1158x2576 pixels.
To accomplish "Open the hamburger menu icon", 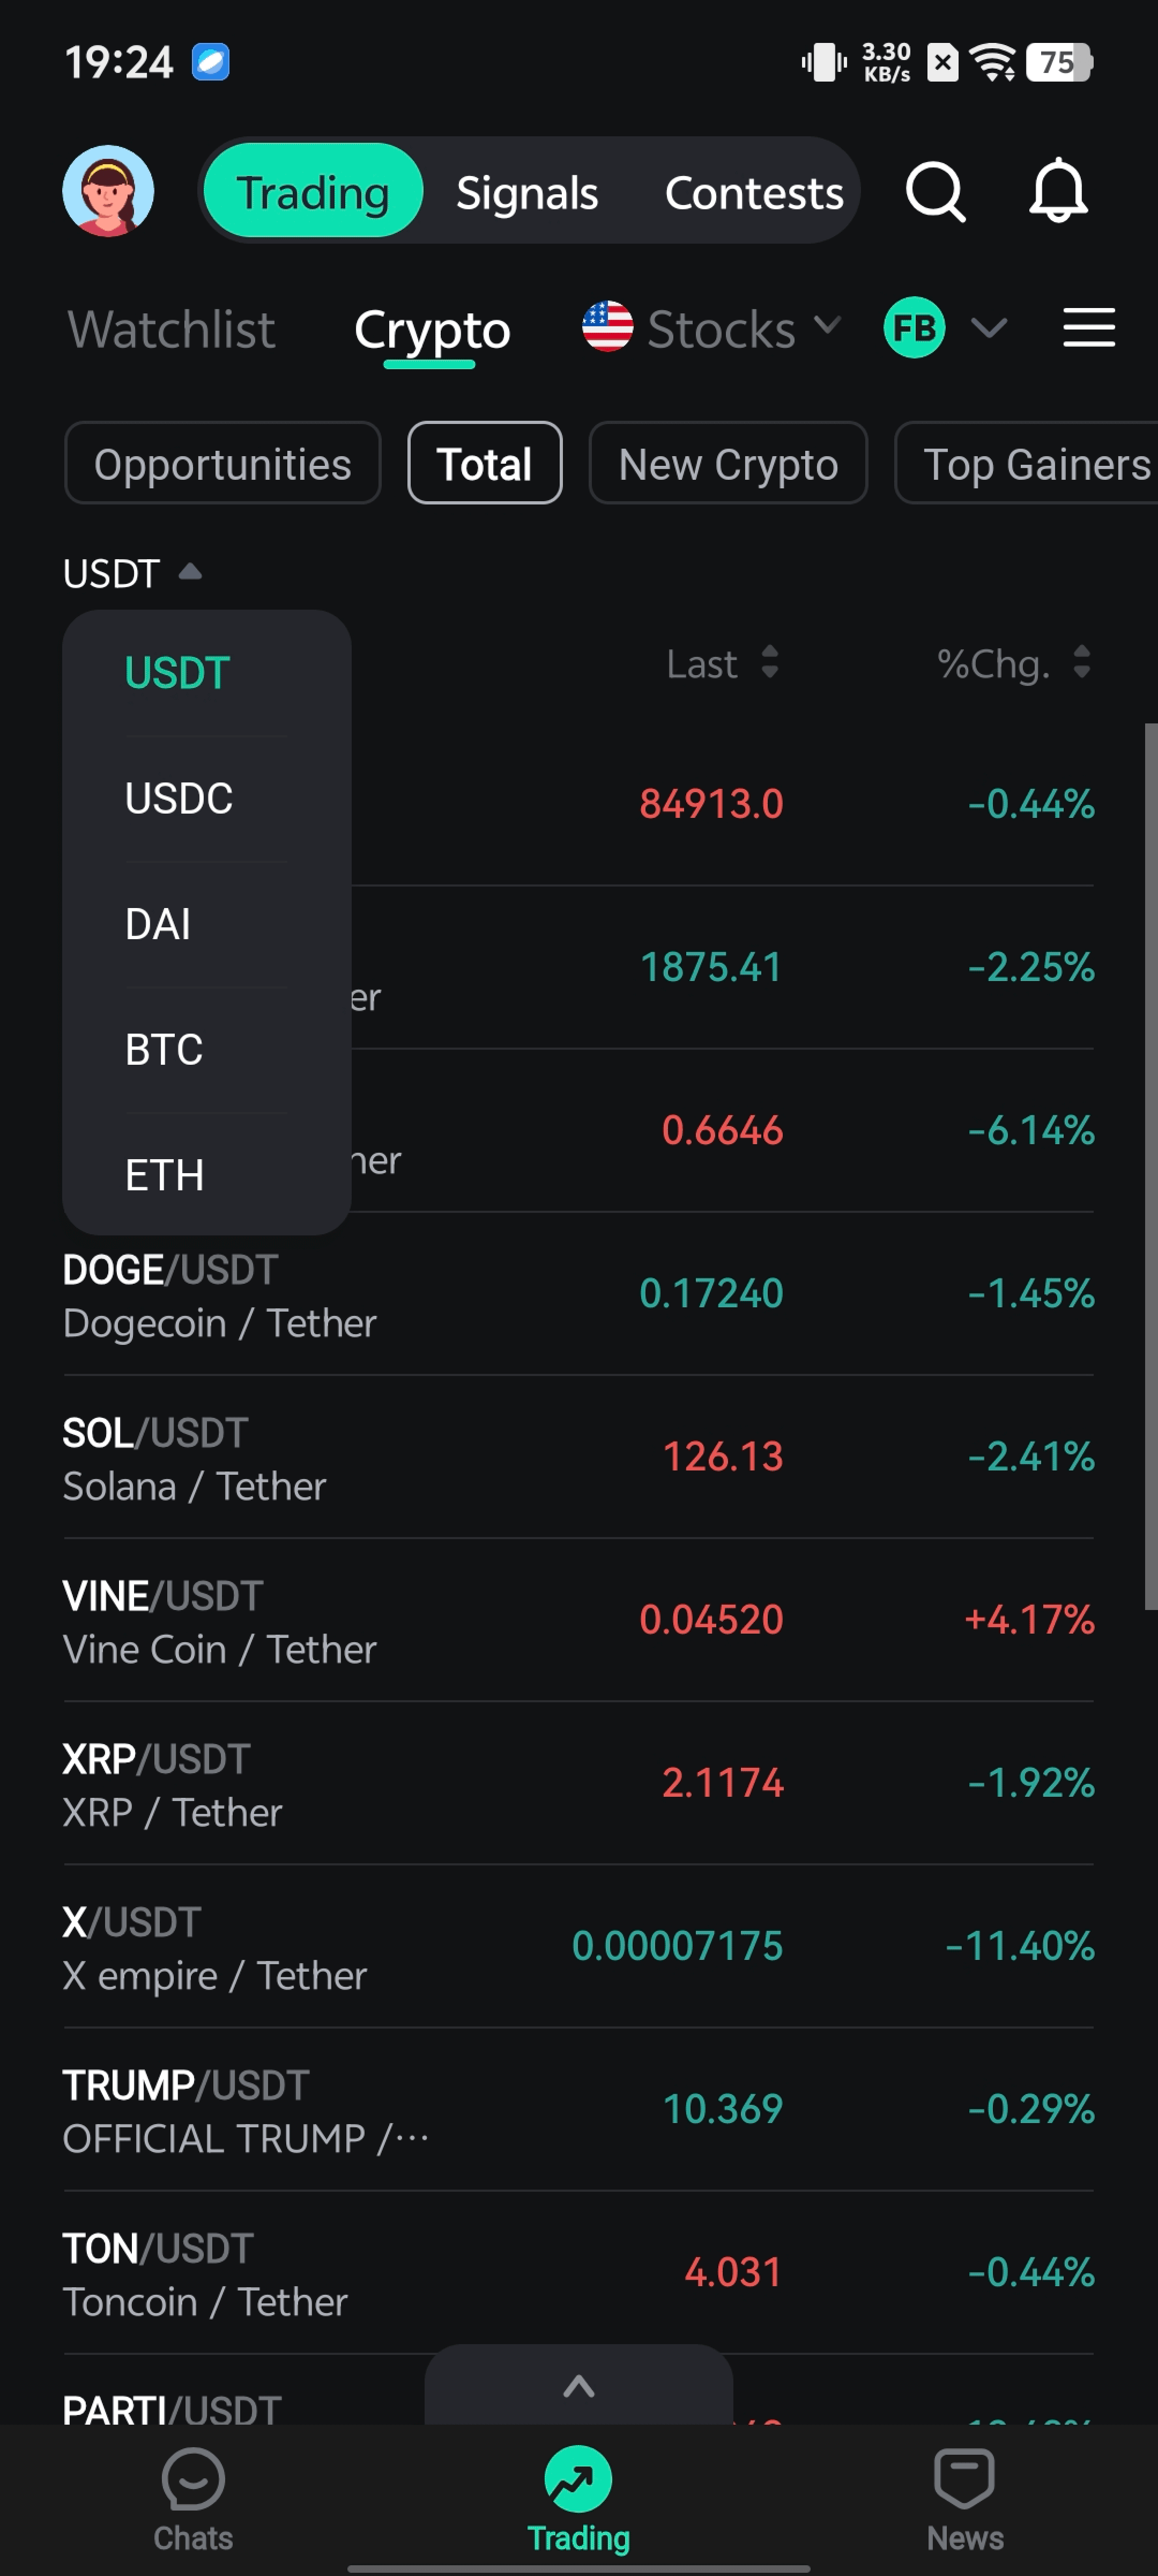I will [1088, 328].
